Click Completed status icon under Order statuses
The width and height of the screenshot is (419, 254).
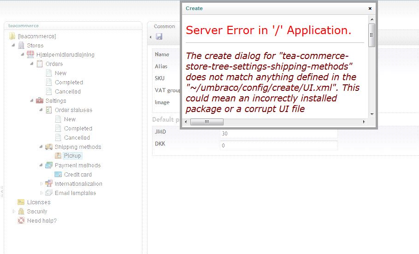[x=58, y=128]
